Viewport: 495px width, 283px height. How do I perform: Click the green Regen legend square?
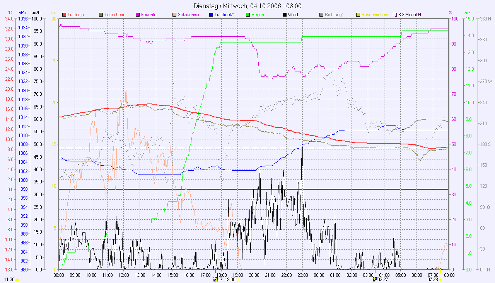tap(248, 15)
